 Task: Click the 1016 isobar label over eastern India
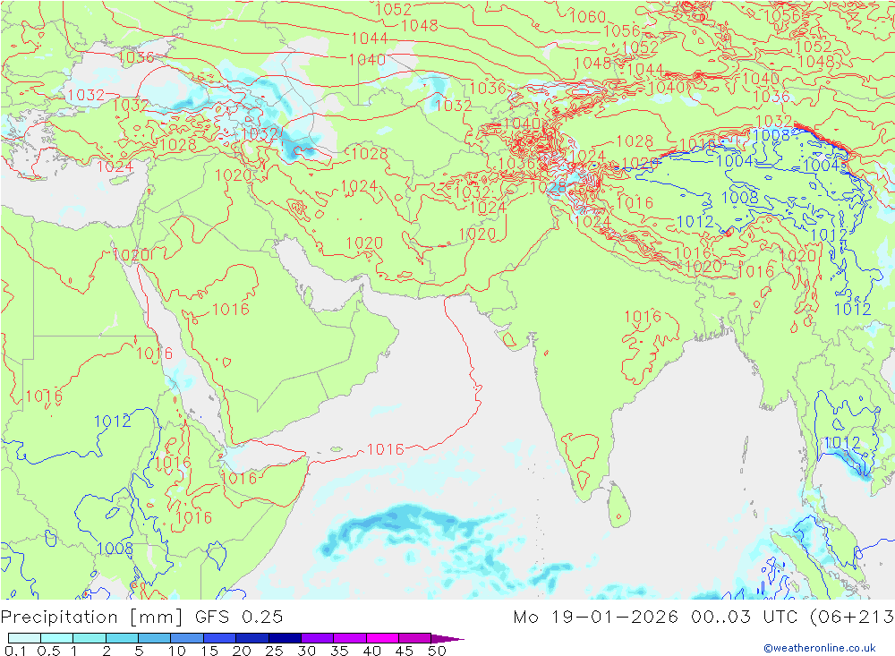tap(643, 317)
